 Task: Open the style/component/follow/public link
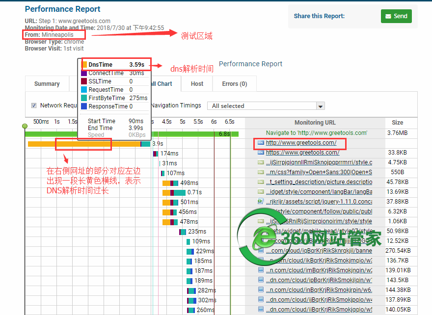pyautogui.click(x=322, y=211)
